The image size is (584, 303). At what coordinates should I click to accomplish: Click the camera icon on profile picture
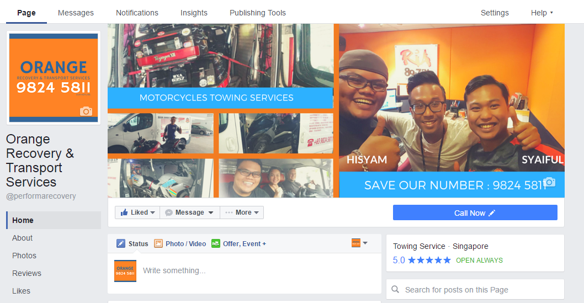(86, 111)
